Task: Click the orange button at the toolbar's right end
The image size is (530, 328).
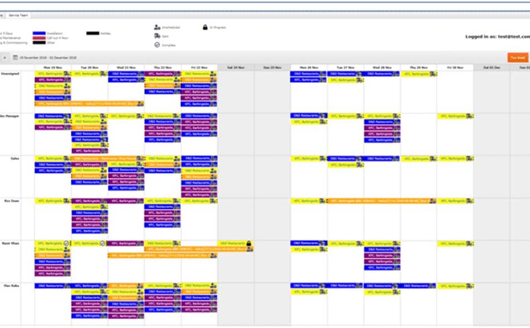Action: tap(517, 58)
